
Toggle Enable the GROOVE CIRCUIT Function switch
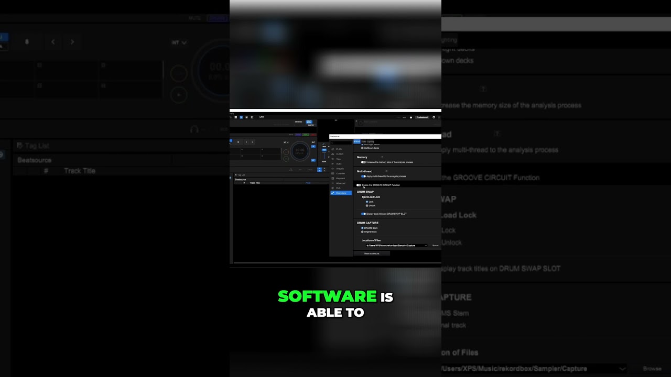359,185
